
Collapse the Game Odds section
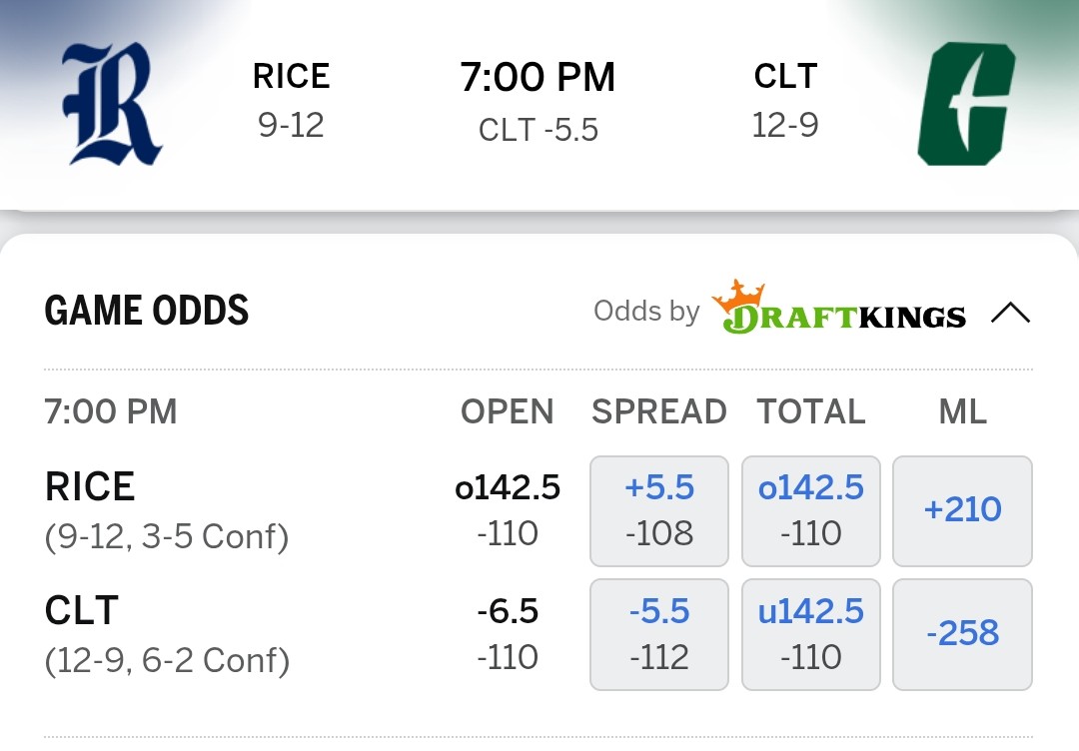(x=1010, y=313)
